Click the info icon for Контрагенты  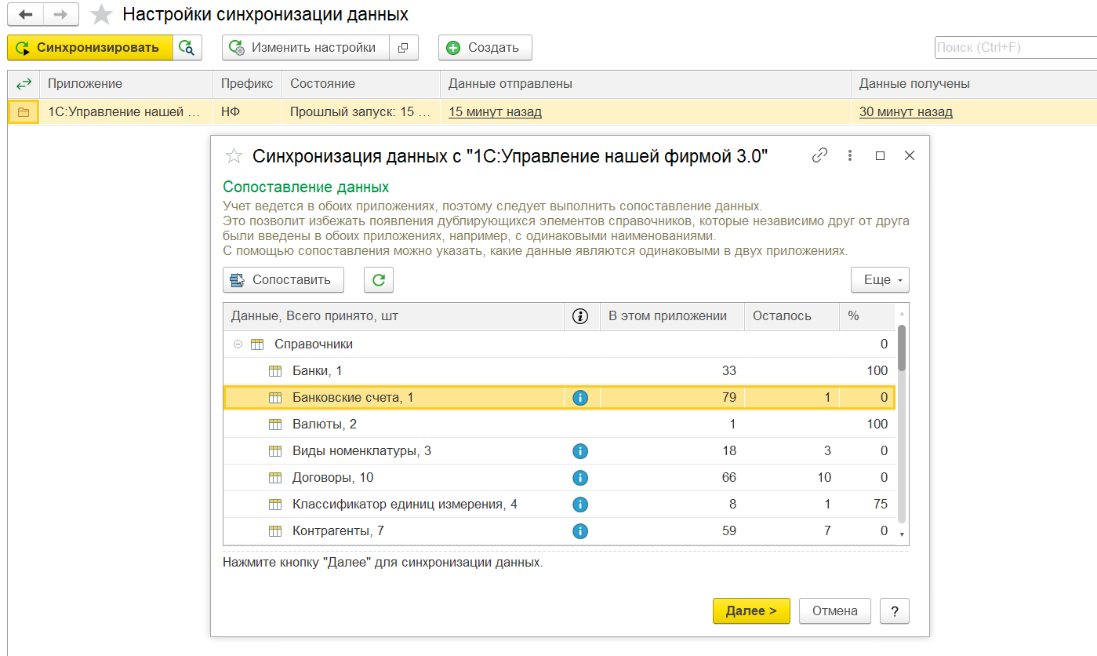point(580,531)
